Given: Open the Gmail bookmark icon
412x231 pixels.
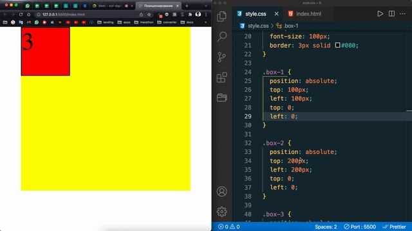Looking at the screenshot, I should point(28,22).
